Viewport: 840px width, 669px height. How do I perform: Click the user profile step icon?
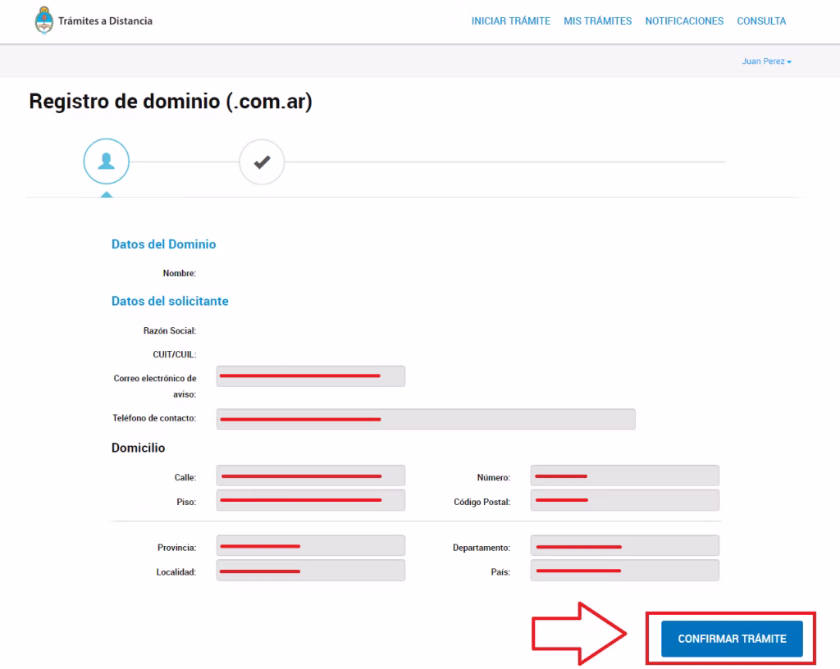(106, 162)
